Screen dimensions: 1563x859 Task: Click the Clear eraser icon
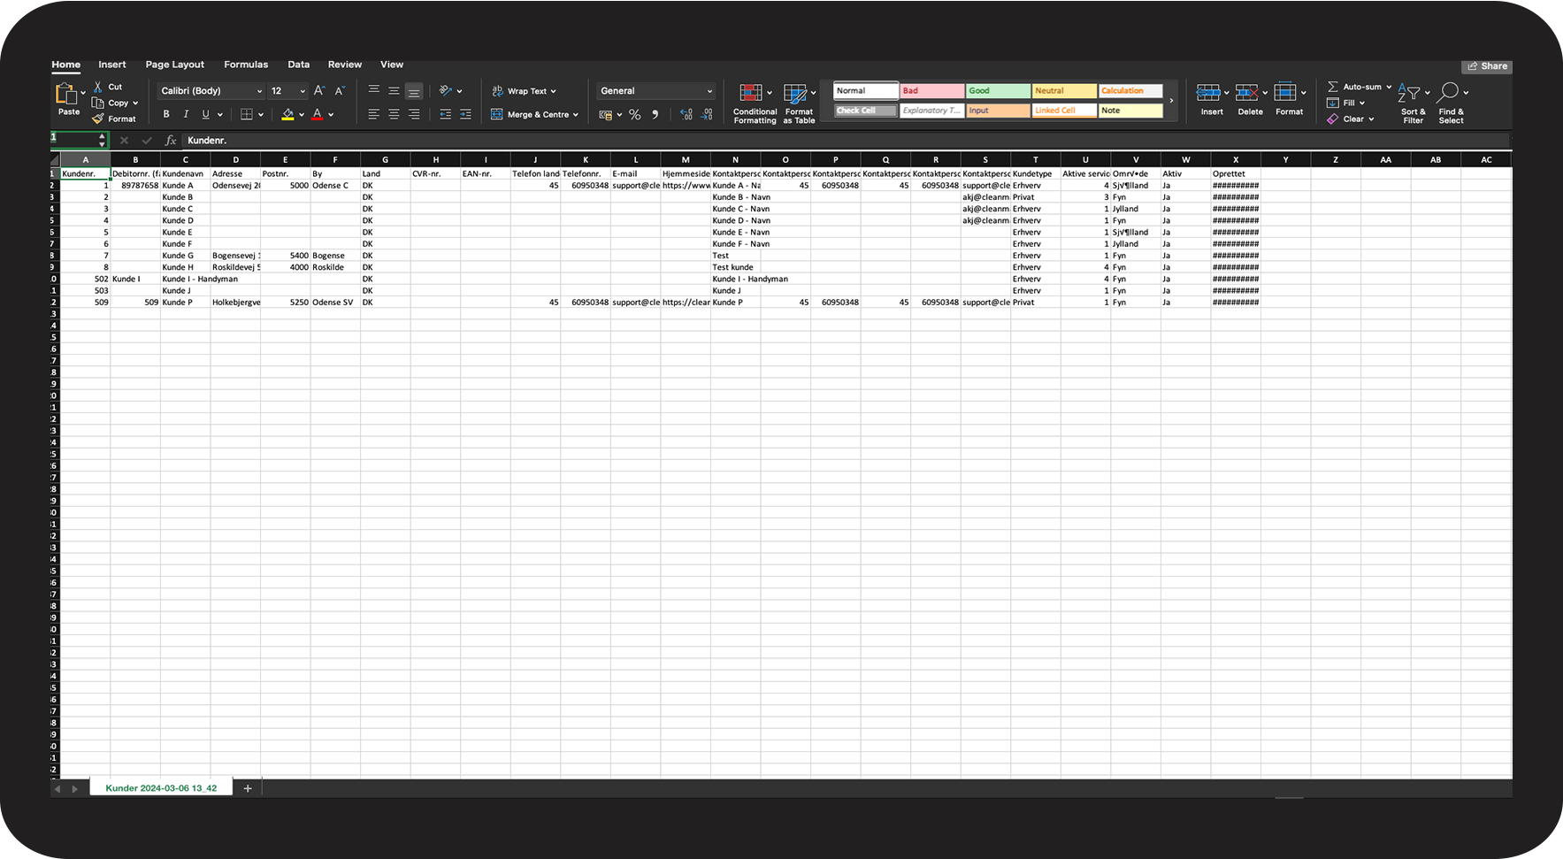(x=1332, y=119)
